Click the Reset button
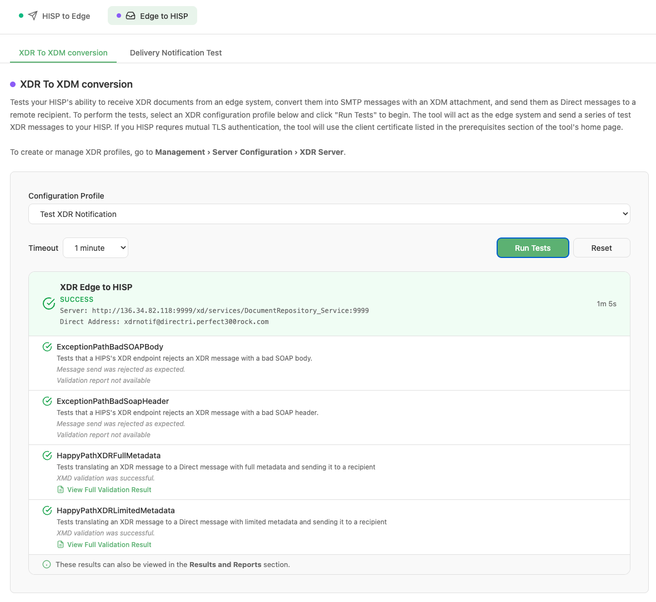656x602 pixels. coord(602,247)
